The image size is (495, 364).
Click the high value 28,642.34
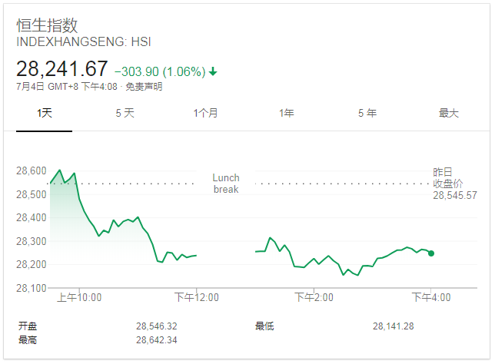click(157, 340)
